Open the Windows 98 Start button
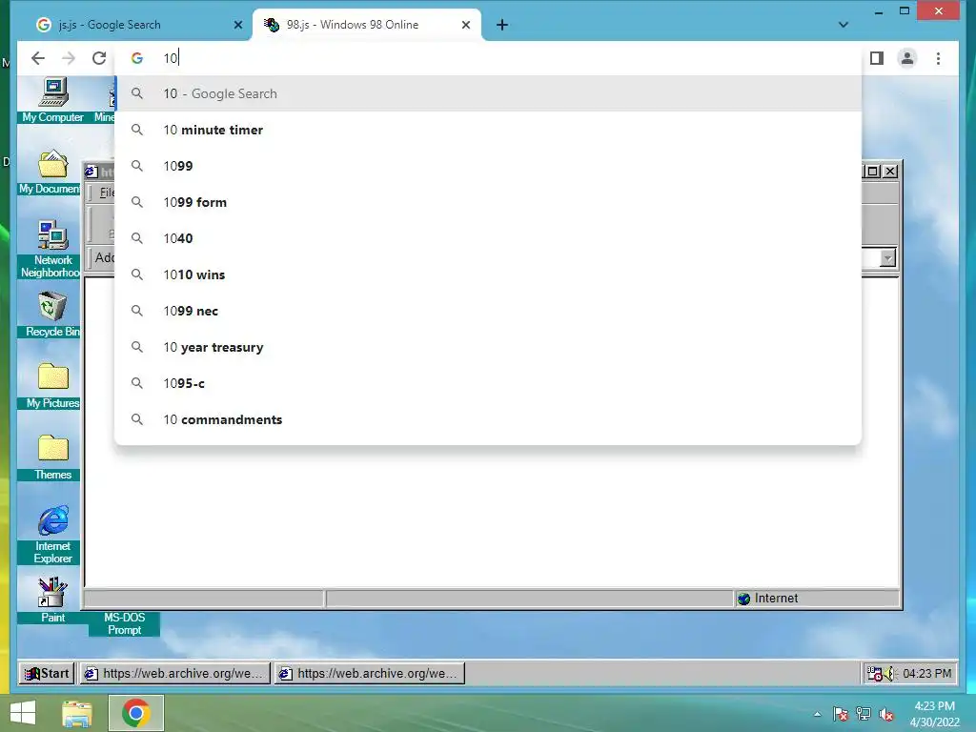The height and width of the screenshot is (732, 976). click(x=48, y=673)
